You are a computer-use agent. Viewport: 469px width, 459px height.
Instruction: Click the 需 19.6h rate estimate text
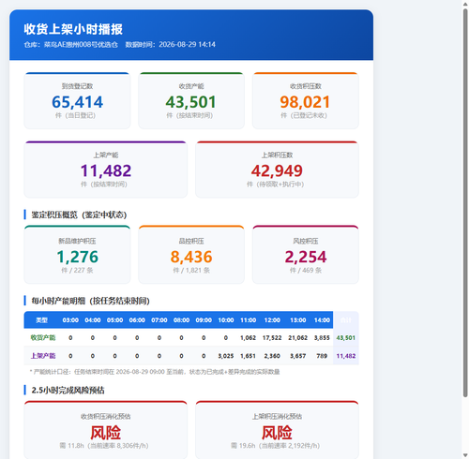click(x=276, y=446)
